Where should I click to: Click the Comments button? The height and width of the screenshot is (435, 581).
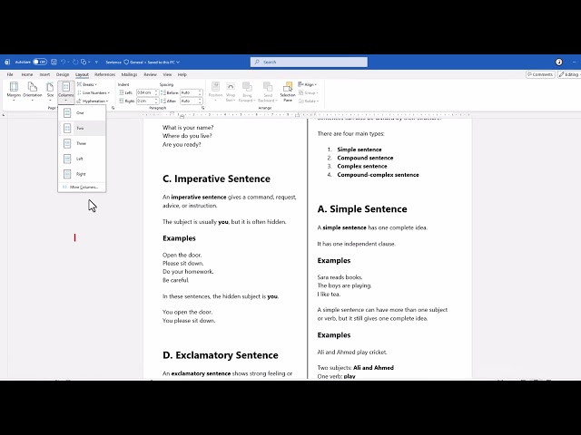coord(540,74)
